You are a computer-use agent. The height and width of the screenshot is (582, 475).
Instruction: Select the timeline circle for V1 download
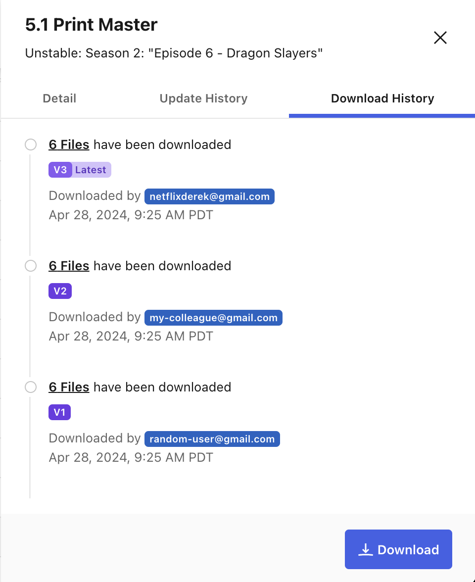tap(31, 387)
